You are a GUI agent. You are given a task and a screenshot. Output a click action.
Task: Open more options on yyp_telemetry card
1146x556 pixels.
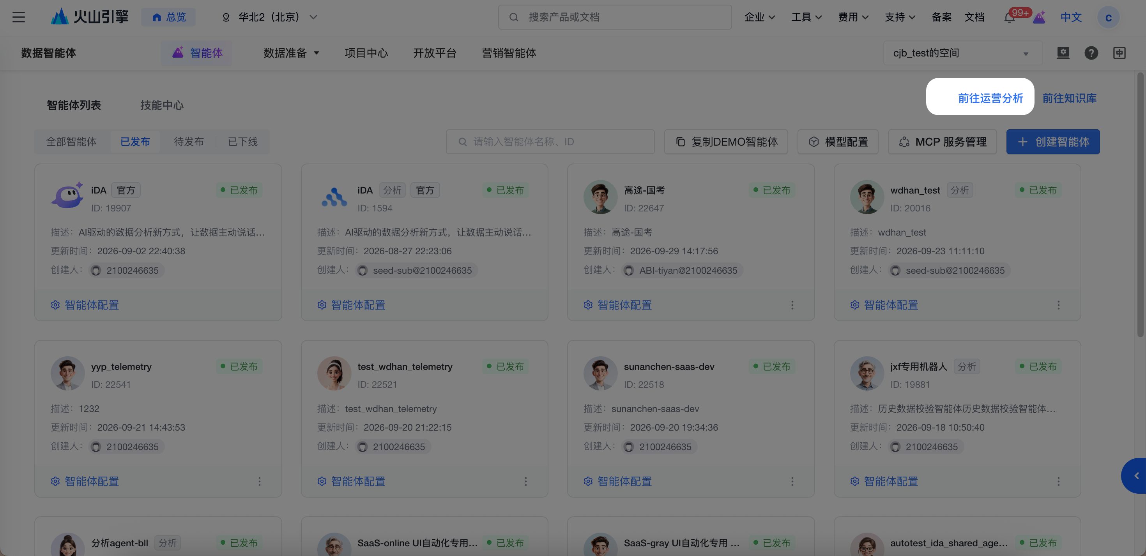(x=259, y=481)
